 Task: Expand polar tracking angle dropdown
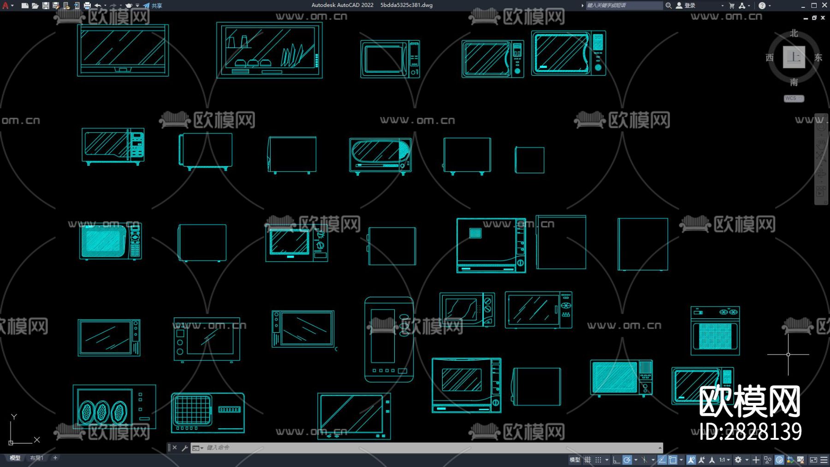[636, 460]
